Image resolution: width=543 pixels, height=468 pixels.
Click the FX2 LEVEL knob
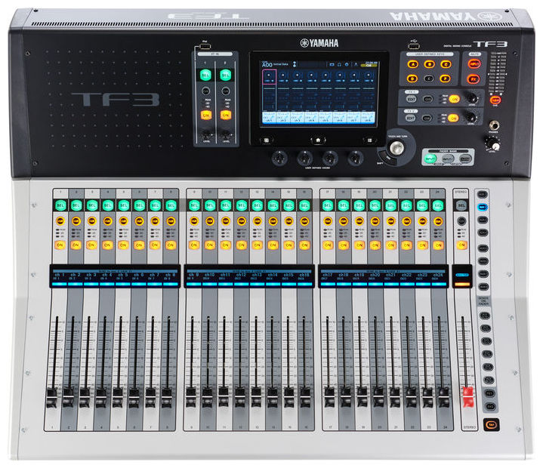pos(470,117)
